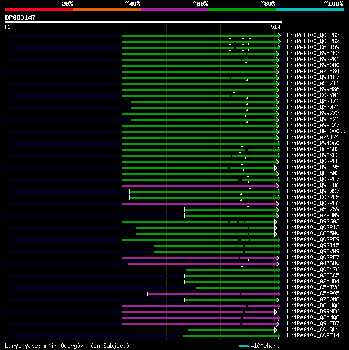The height and width of the screenshot is (350, 349).
Task: Open hit UniRef100_A4ZGU0
Action: tap(313, 264)
